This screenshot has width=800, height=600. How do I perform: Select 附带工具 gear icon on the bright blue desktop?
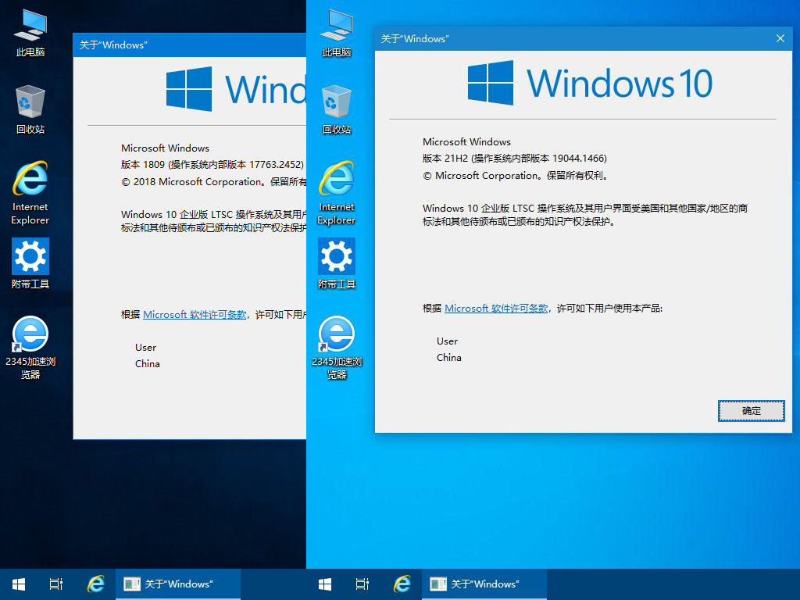(x=336, y=264)
